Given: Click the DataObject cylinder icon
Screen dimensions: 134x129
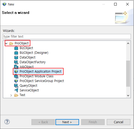Looking at the screenshot, I should click(x=16, y=57).
